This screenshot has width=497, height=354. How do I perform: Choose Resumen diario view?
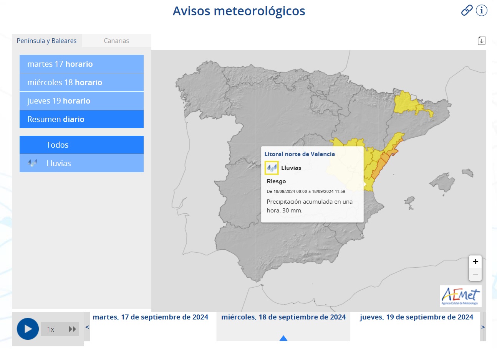click(81, 119)
